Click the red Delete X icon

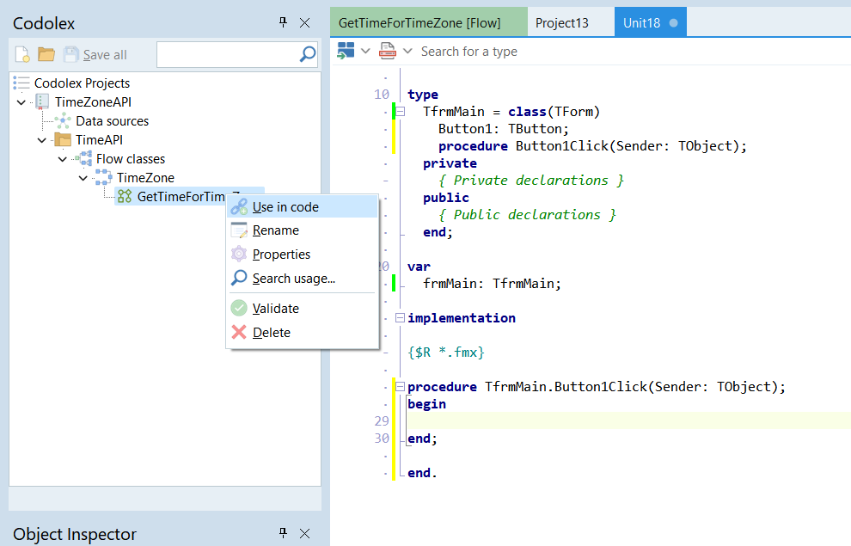click(239, 332)
